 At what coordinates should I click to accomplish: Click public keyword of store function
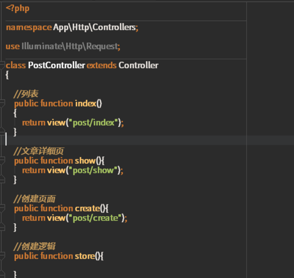click(x=26, y=256)
